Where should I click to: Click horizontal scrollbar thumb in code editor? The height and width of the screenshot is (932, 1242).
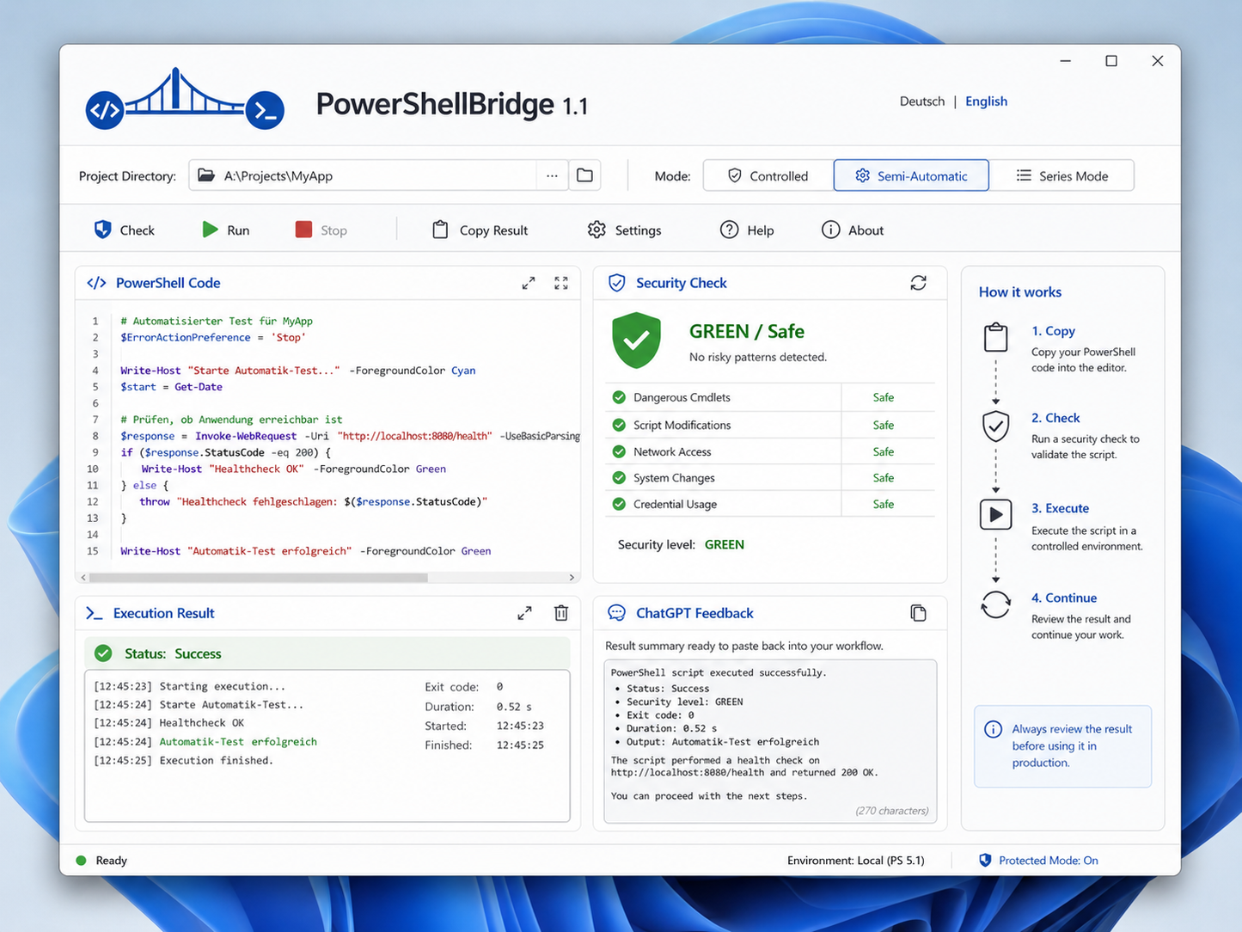[x=258, y=578]
